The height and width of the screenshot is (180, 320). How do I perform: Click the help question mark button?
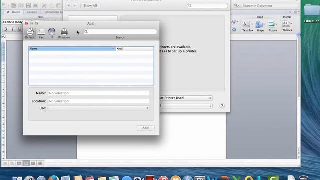pos(222,106)
